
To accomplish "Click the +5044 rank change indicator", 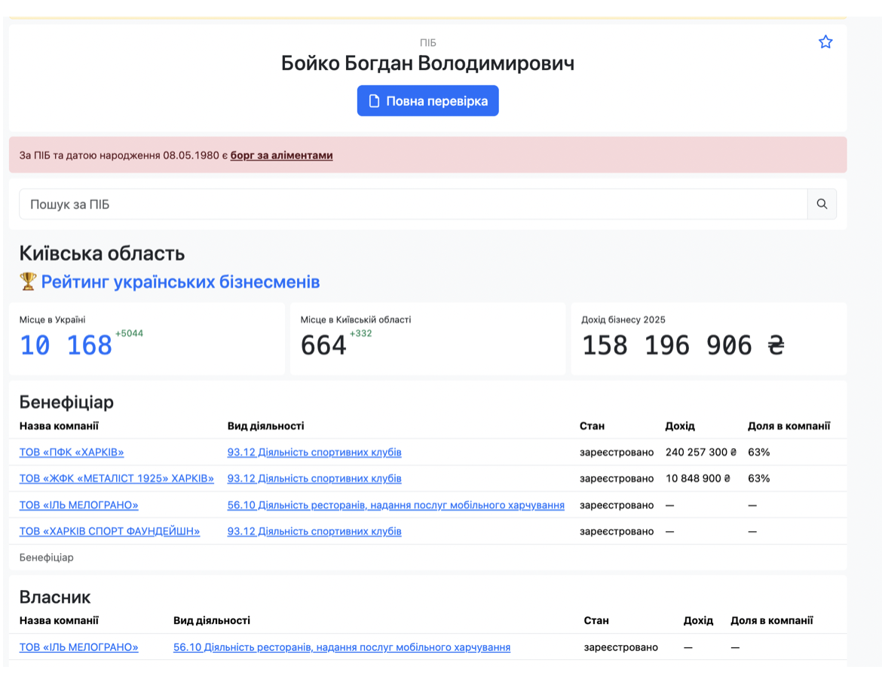I will point(130,333).
